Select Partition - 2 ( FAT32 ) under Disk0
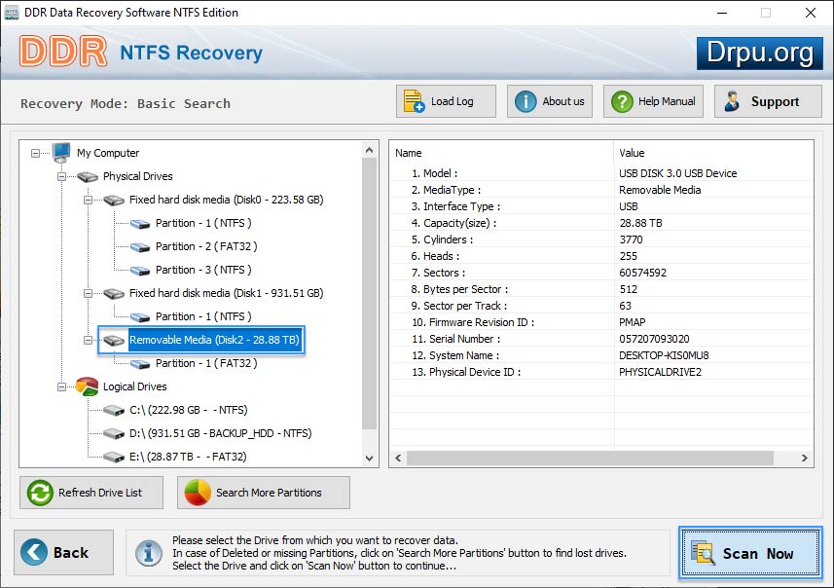Image resolution: width=834 pixels, height=588 pixels. coord(206,247)
